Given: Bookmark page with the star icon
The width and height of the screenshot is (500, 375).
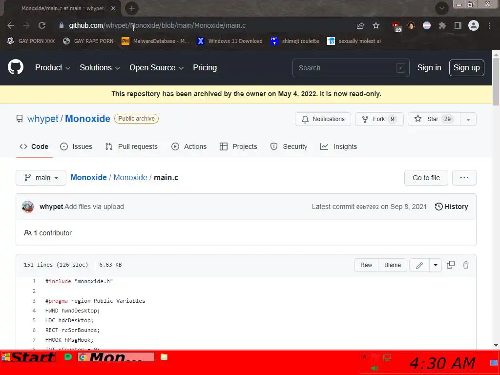Looking at the screenshot, I should [376, 25].
